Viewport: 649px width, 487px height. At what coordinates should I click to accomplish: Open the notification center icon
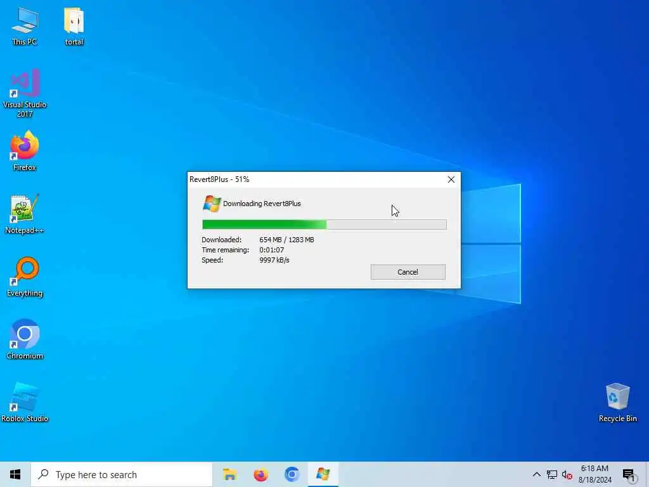click(x=629, y=476)
